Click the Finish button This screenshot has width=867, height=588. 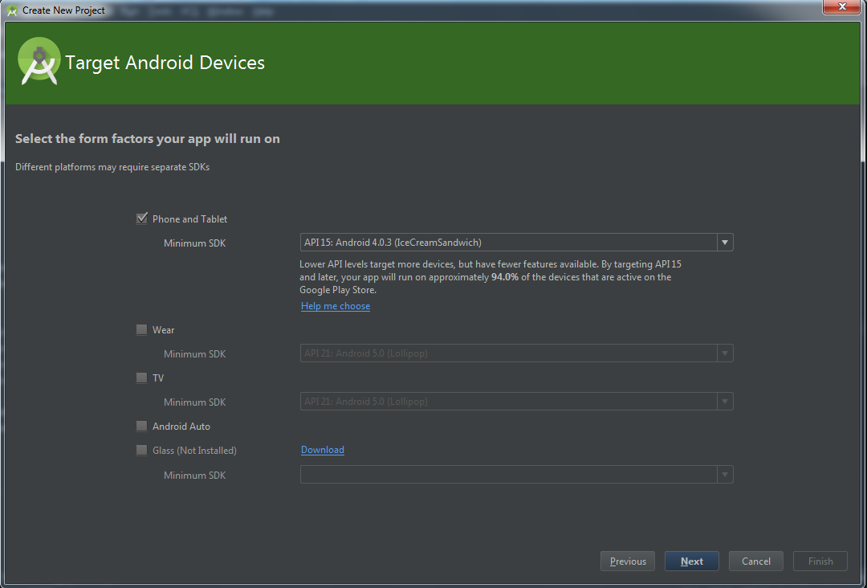pyautogui.click(x=820, y=561)
